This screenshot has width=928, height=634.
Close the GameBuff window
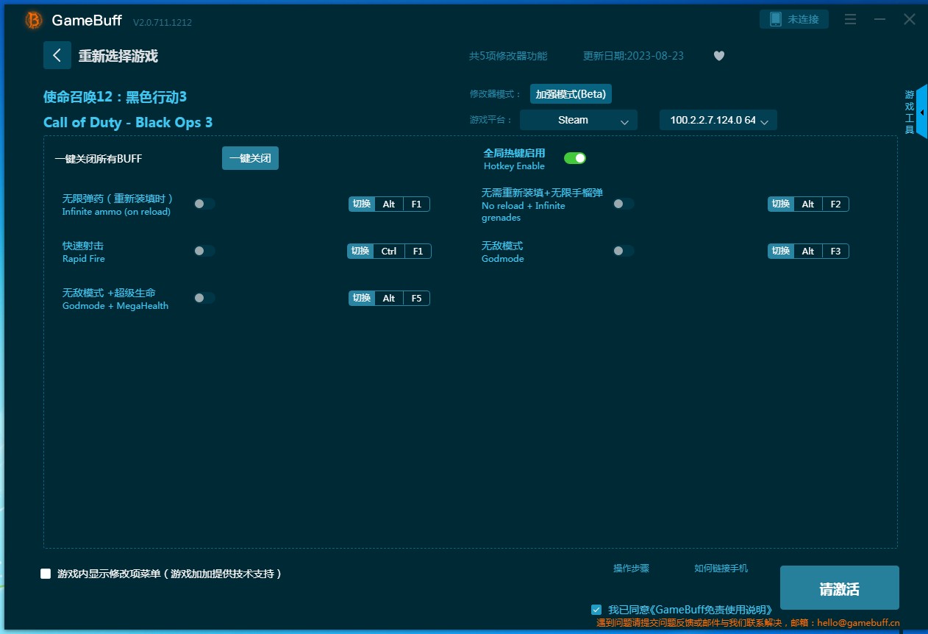click(910, 20)
